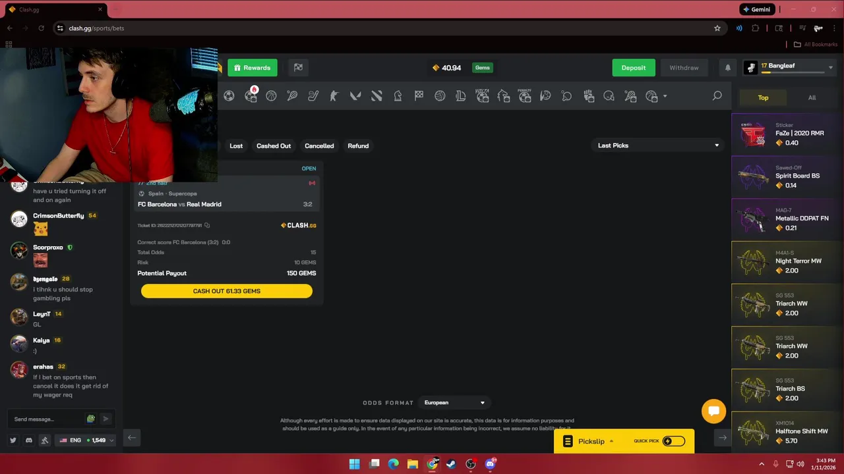Open the Night Terror MW item
844x474 pixels.
coord(787,262)
